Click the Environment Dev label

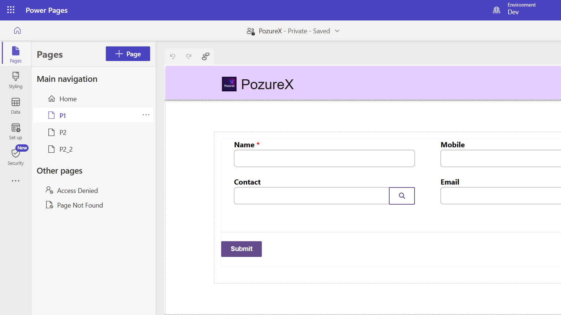pos(521,9)
